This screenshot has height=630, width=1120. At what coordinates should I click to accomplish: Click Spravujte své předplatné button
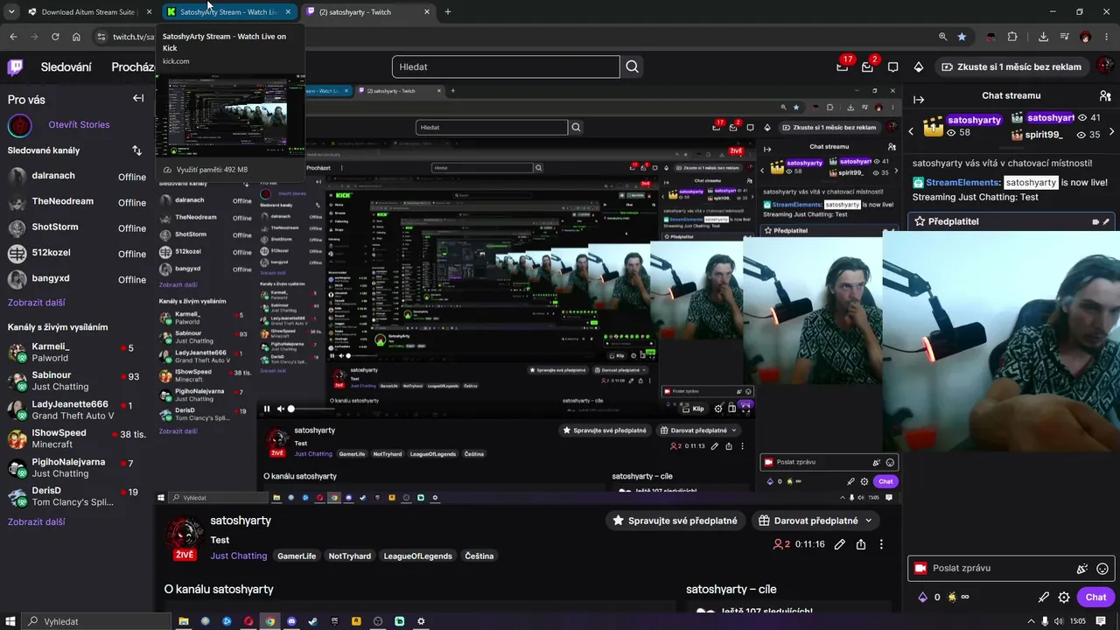coord(675,521)
